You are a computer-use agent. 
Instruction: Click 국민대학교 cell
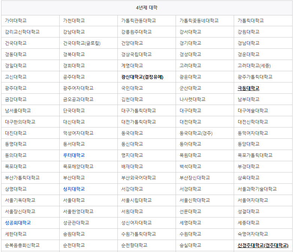click(147, 88)
